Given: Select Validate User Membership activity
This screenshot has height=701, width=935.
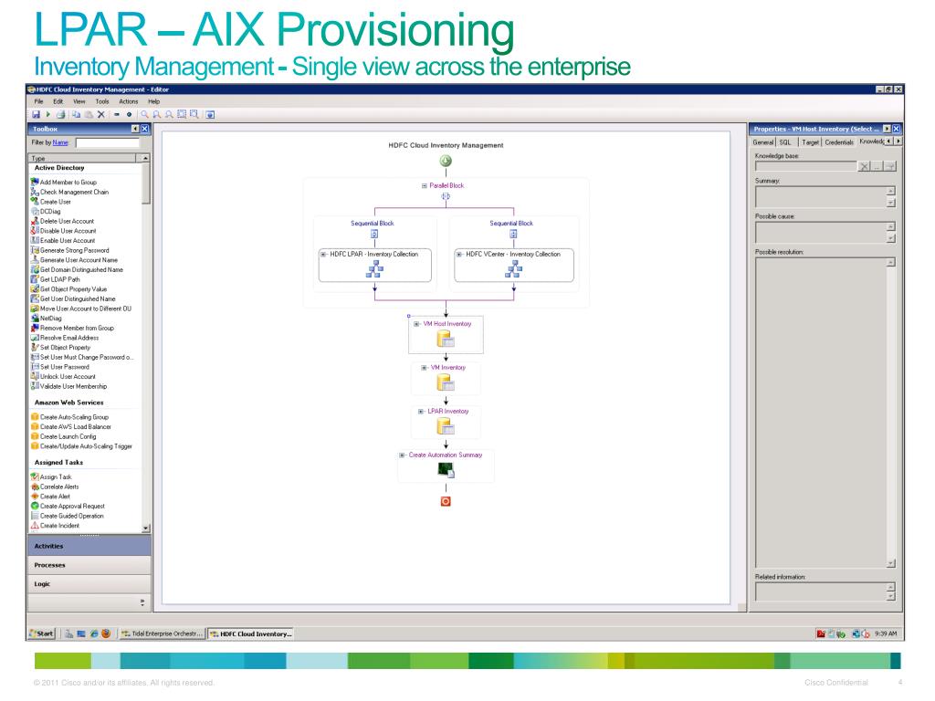Looking at the screenshot, I should pos(68,386).
